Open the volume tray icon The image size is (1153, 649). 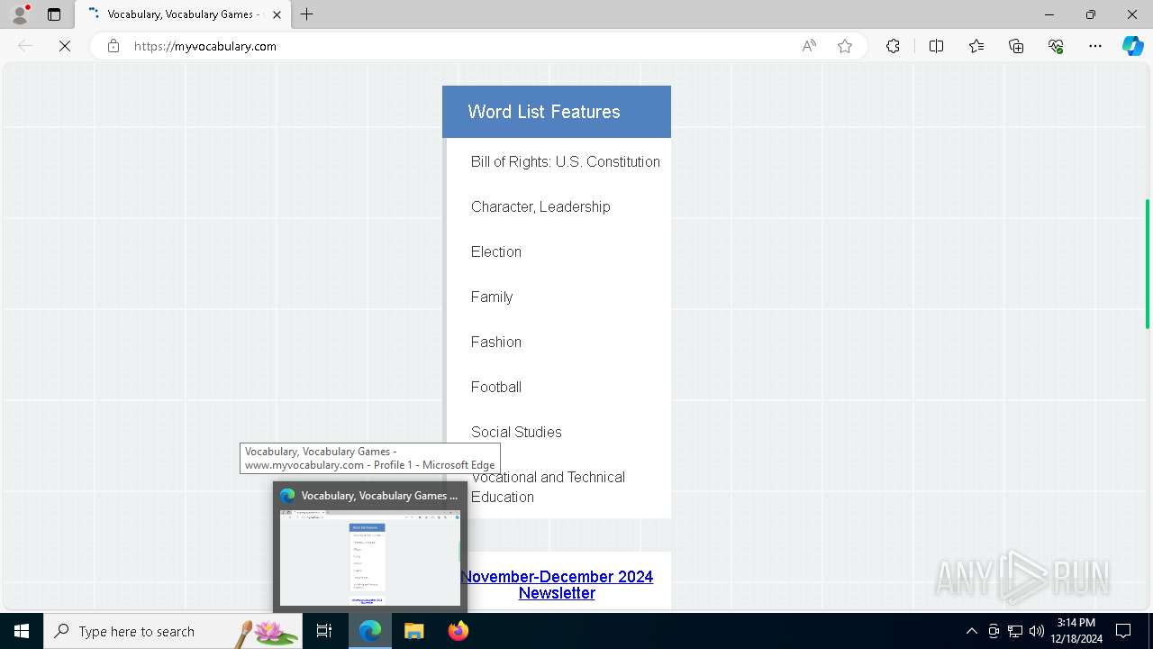(1037, 631)
